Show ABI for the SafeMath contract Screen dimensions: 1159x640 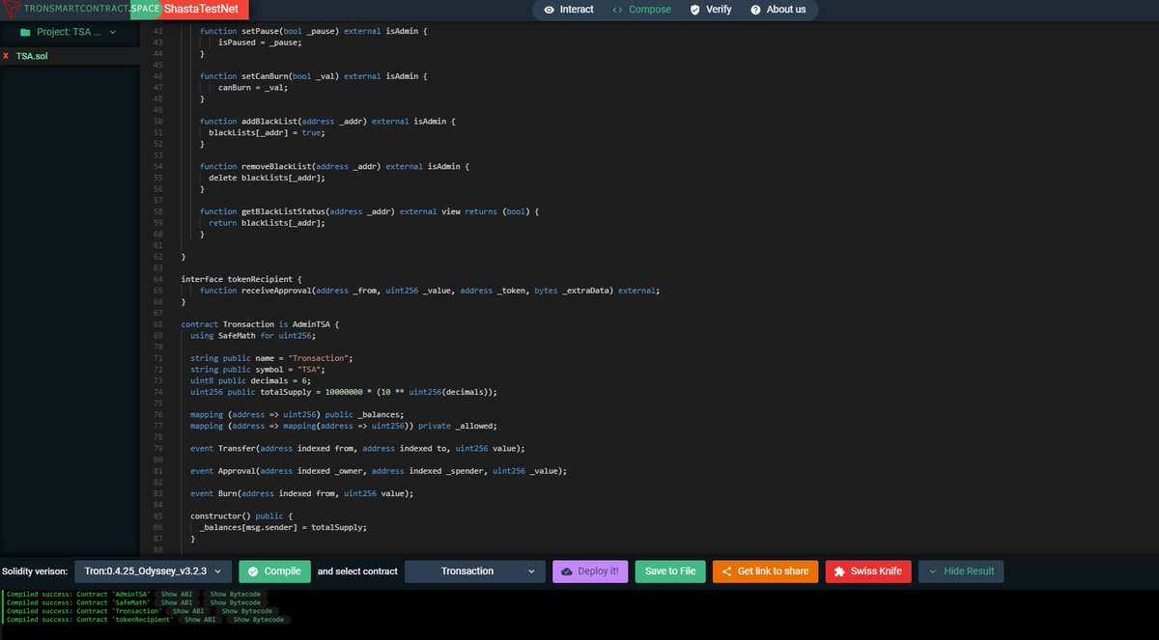click(x=175, y=602)
